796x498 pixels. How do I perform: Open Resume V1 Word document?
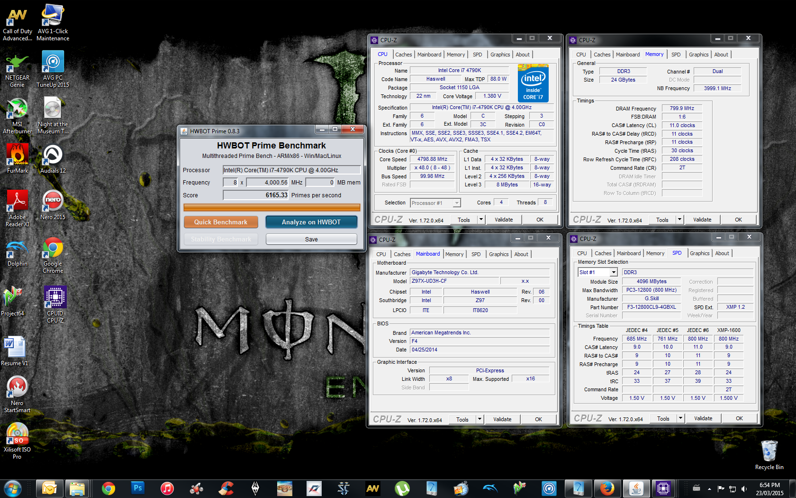pyautogui.click(x=15, y=351)
